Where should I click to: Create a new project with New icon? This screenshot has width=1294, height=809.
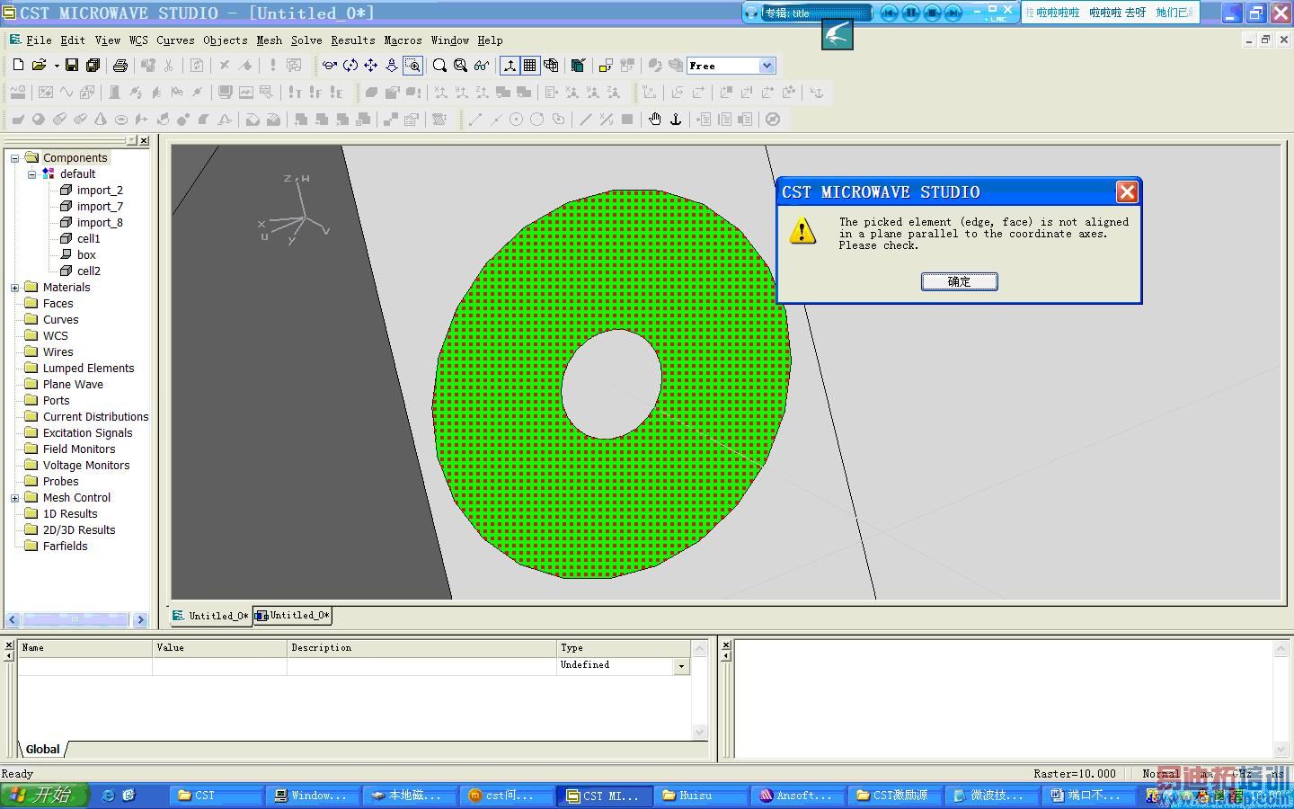(x=18, y=65)
